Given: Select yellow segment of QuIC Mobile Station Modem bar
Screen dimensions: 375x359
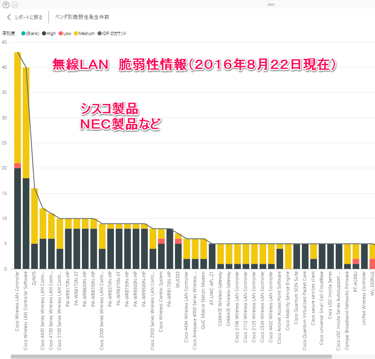Looking at the screenshot, I should pyautogui.click(x=203, y=249).
